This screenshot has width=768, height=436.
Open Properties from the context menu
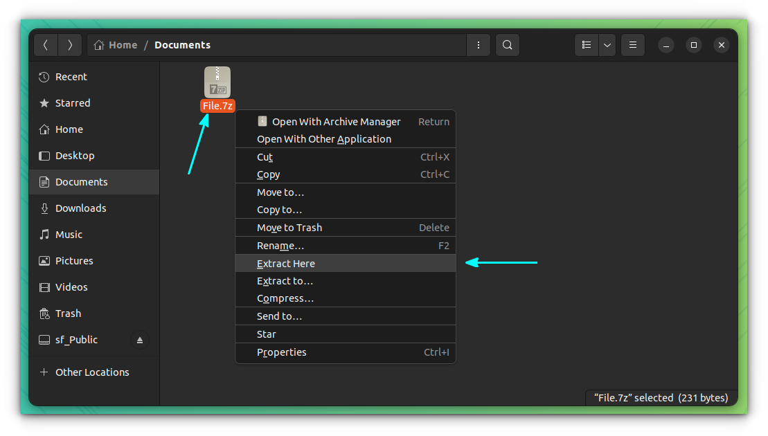coord(281,352)
